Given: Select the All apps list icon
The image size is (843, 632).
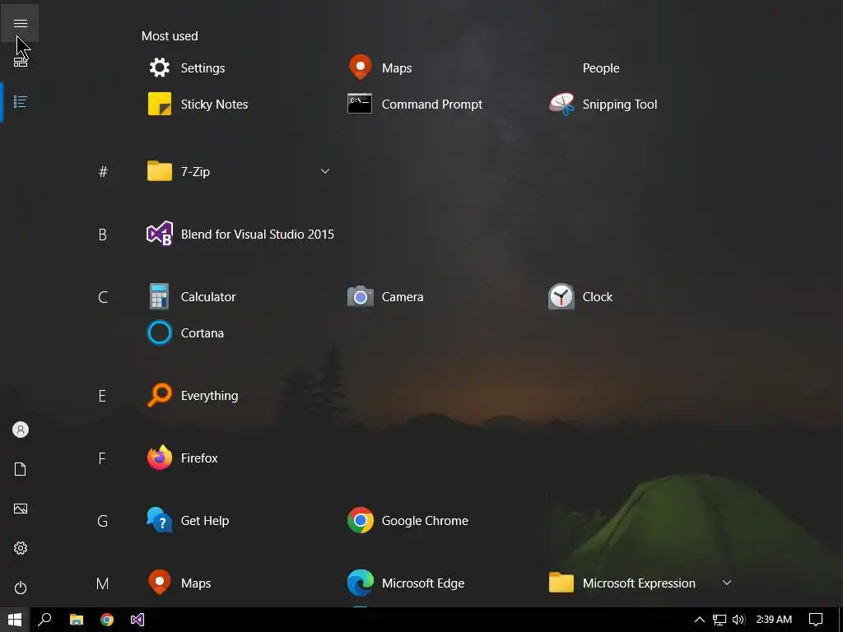Looking at the screenshot, I should (20, 101).
